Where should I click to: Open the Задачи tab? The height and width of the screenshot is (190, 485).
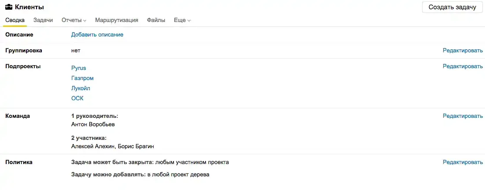click(x=43, y=20)
